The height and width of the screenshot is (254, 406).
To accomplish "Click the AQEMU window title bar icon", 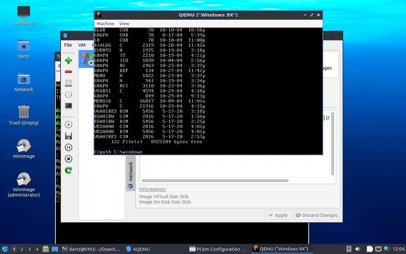I will [x=65, y=36].
